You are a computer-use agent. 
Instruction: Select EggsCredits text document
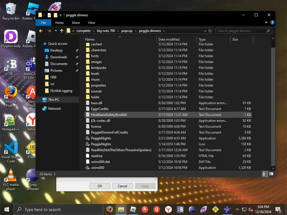click(100, 109)
